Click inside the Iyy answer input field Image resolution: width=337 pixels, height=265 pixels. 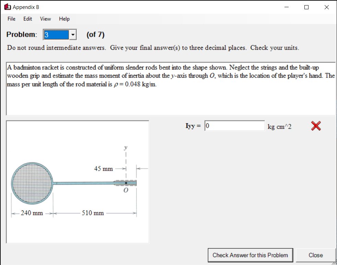tap(234, 126)
